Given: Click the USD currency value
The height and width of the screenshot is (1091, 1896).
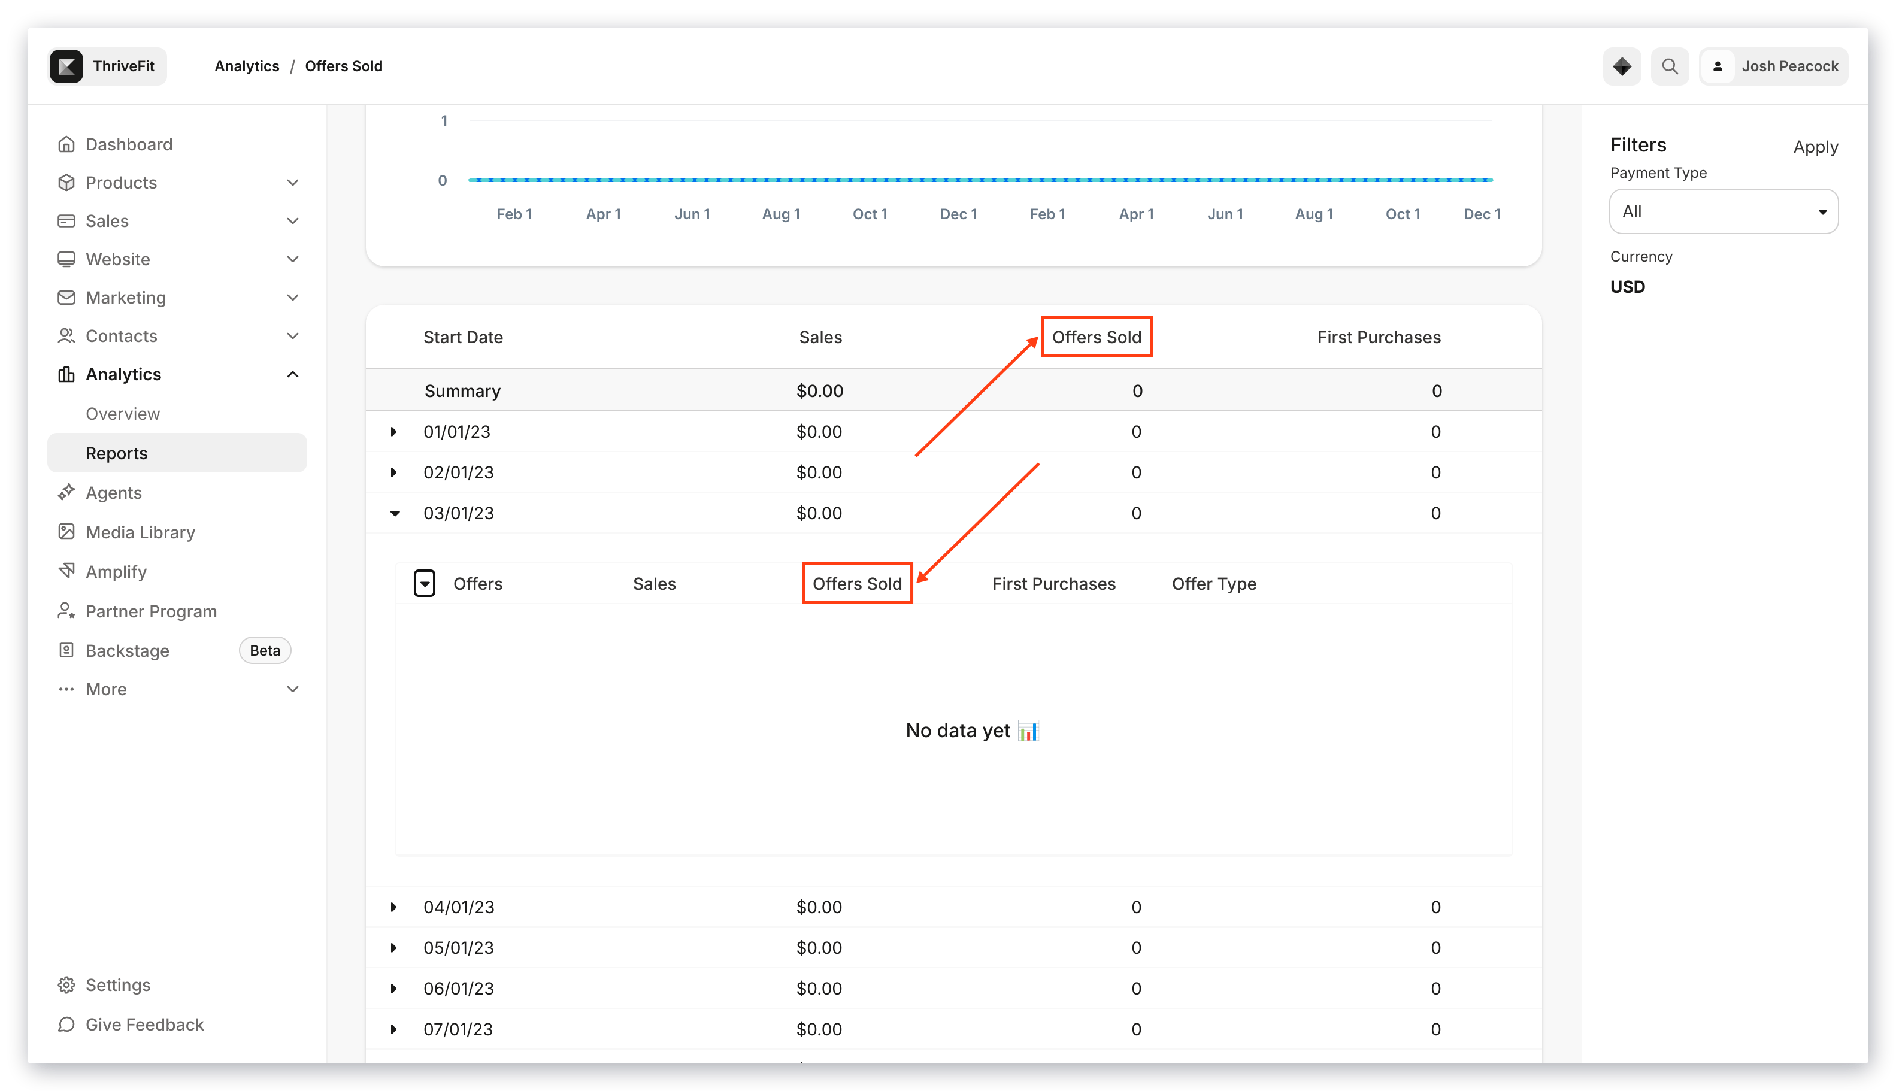Looking at the screenshot, I should click(x=1627, y=286).
